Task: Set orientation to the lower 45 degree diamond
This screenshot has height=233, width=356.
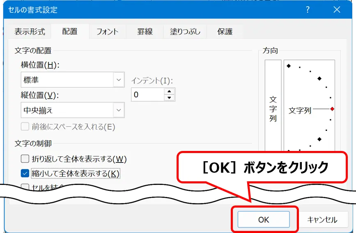Action: (319, 139)
